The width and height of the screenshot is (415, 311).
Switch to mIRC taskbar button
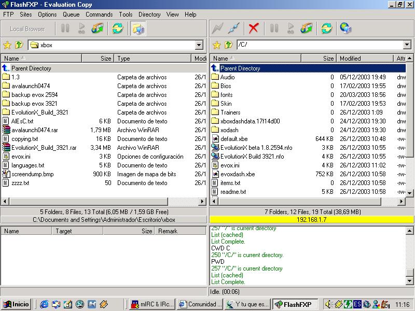pos(153,304)
